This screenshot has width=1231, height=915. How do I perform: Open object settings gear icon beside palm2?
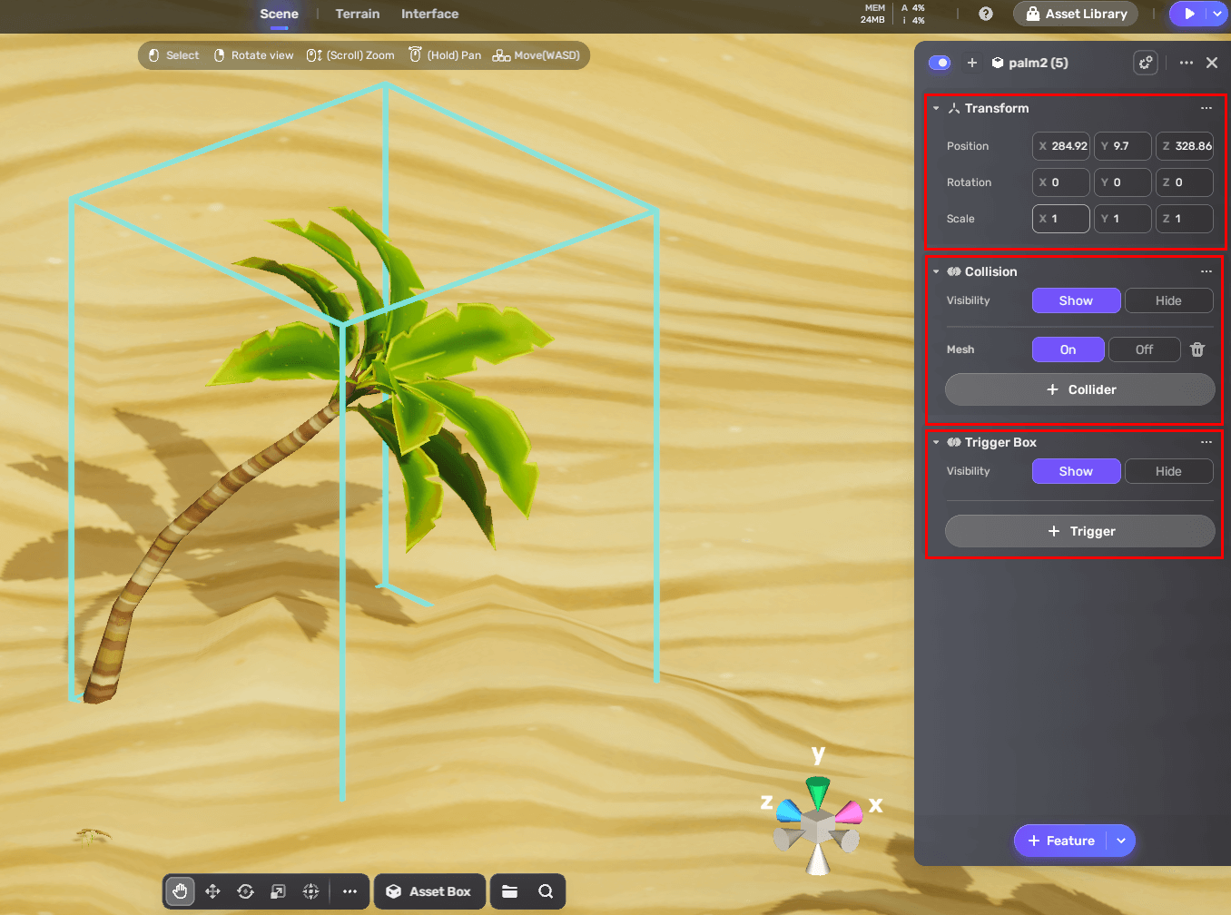pos(1146,63)
